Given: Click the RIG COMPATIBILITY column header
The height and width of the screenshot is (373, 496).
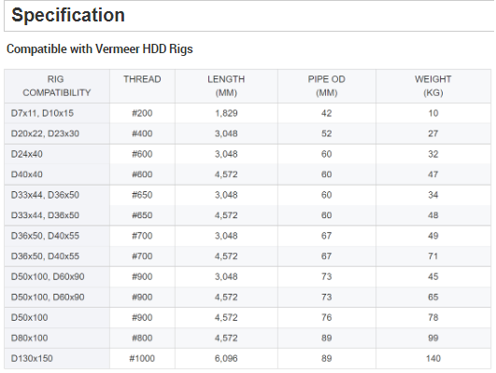Looking at the screenshot, I should (x=57, y=86).
